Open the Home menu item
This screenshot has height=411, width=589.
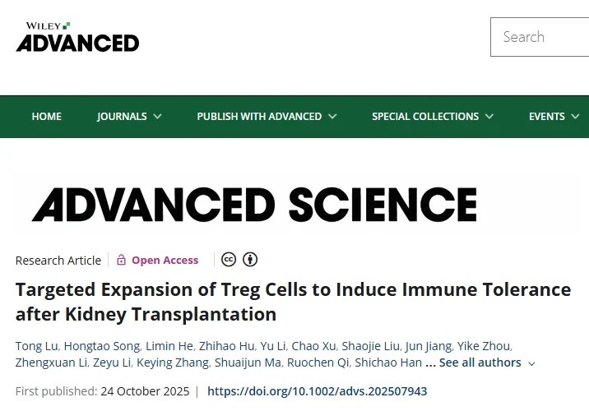click(x=47, y=117)
